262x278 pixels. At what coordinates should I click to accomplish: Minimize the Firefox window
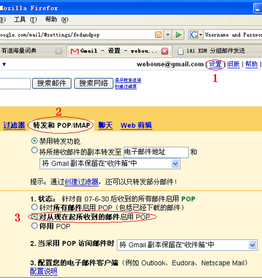[257, 8]
